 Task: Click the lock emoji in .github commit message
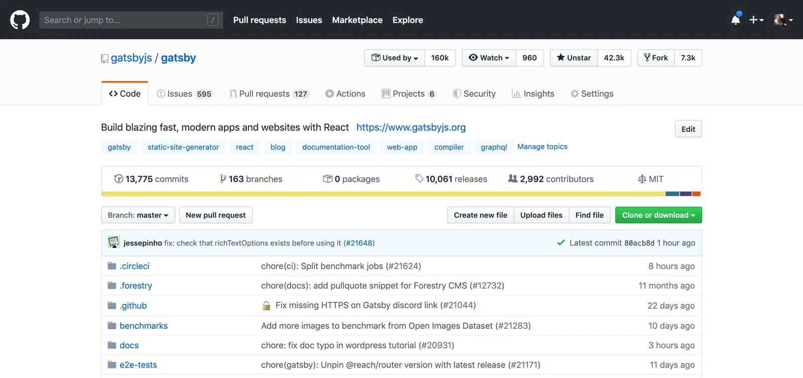point(266,305)
